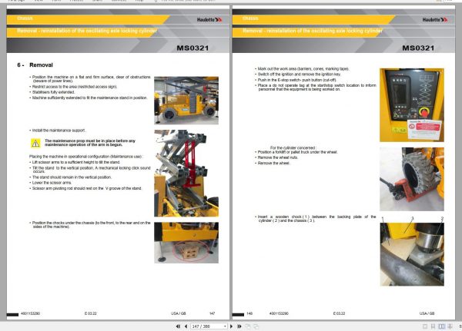The width and height of the screenshot is (462, 331).
Task: Click 'Position the chocks under the chassis' bullet
Action: [x=90, y=224]
